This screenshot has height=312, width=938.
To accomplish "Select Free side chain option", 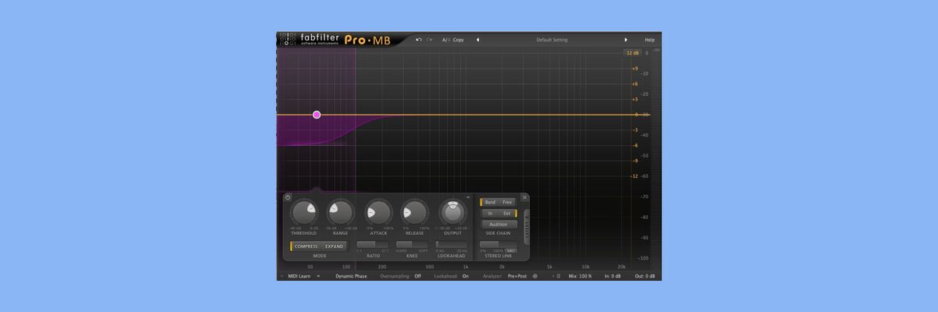I will point(507,202).
